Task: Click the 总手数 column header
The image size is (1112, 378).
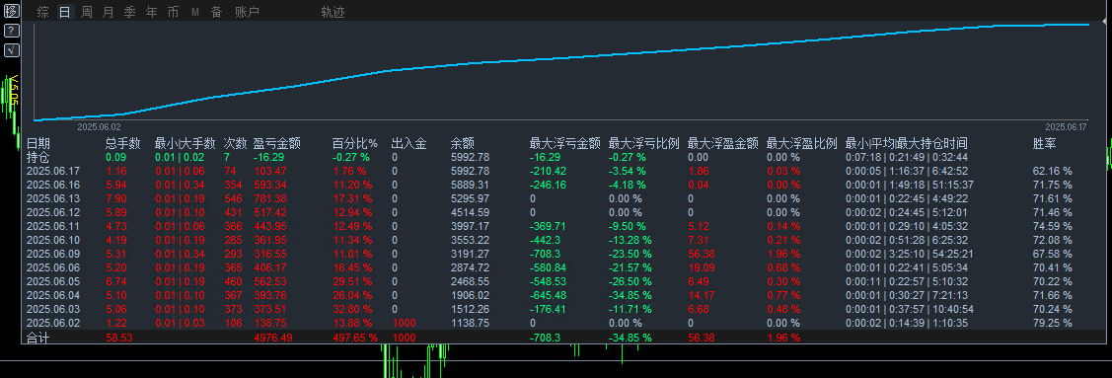Action: pos(123,143)
